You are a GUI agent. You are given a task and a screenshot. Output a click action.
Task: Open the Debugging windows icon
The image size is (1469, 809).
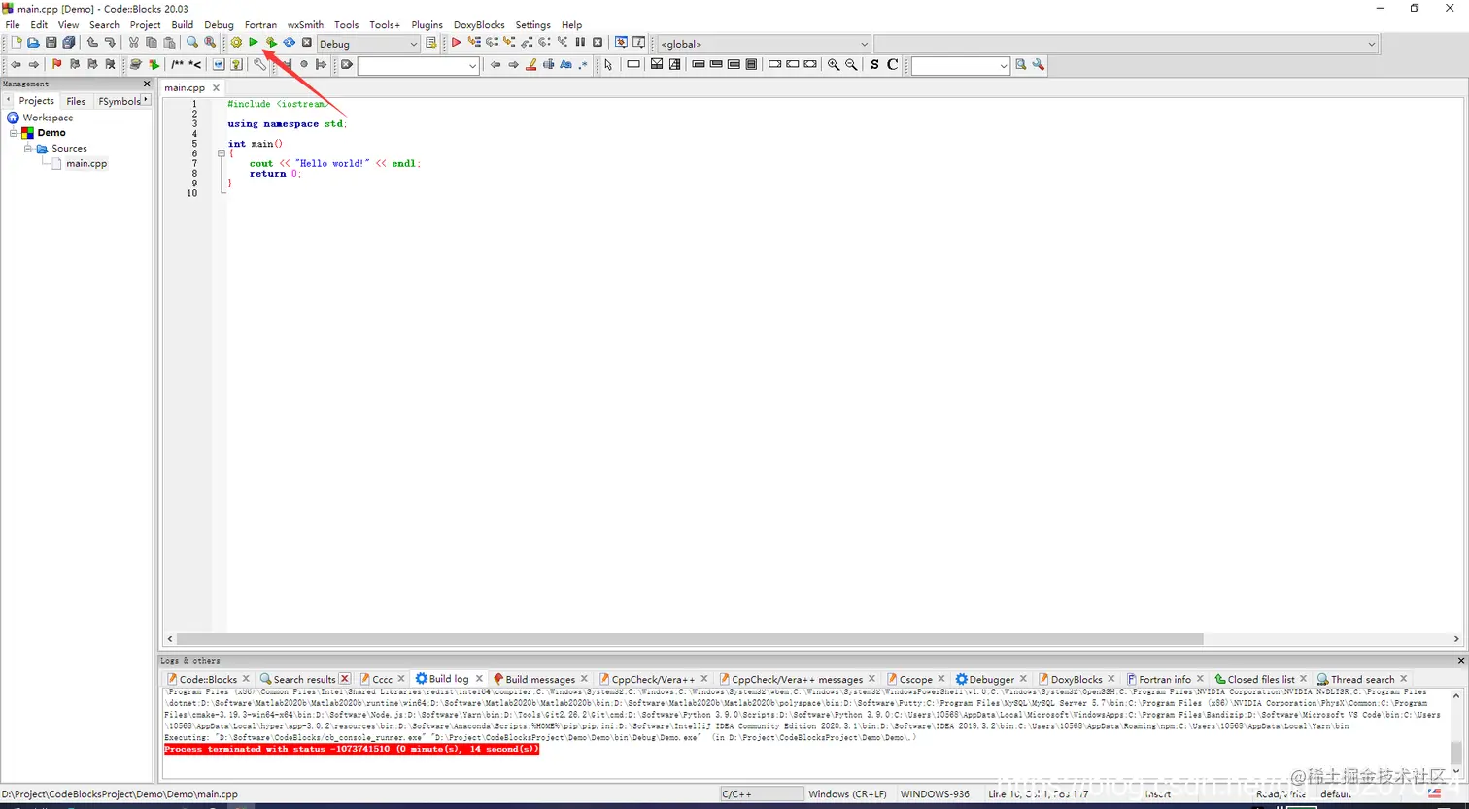[x=621, y=43]
